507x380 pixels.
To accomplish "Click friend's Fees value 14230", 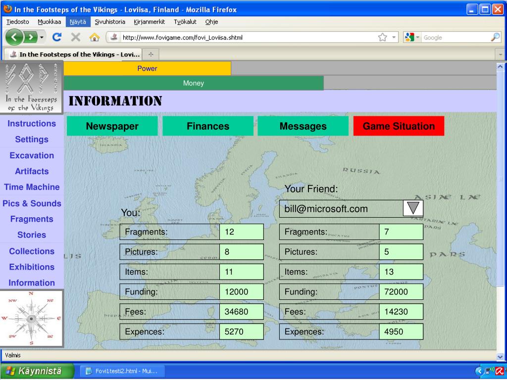I will [x=401, y=312].
